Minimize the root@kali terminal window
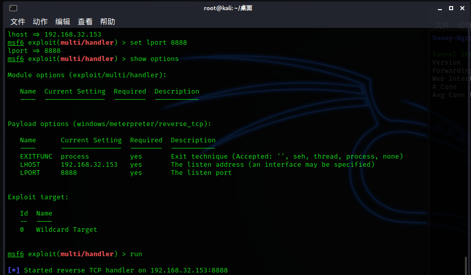Screen dimensions: 471x275 click(440, 9)
